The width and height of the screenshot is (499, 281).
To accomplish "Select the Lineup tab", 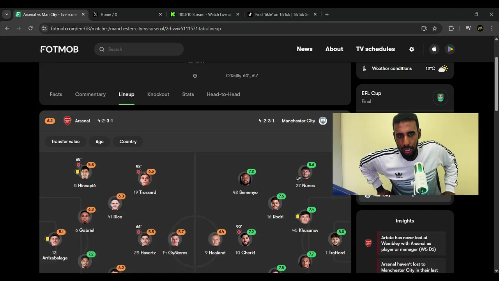I will click(x=126, y=94).
